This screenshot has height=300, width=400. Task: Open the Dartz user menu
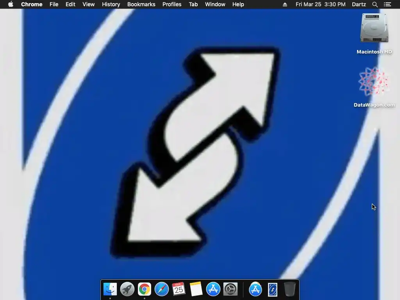point(359,4)
